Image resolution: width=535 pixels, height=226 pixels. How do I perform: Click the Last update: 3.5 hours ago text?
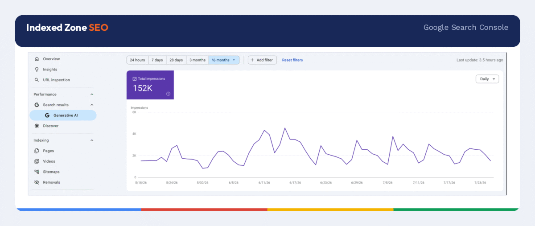coord(480,60)
